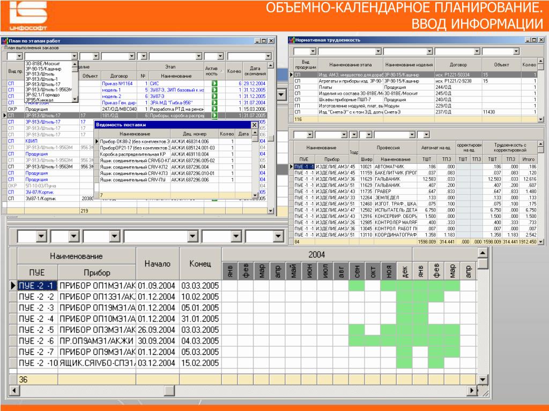Click scroll-up arrow in product dropdown list

(75, 64)
